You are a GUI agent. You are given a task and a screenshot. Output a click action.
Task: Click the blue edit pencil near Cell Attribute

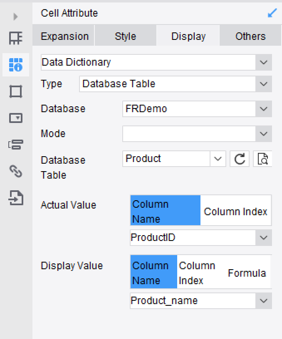click(x=272, y=13)
